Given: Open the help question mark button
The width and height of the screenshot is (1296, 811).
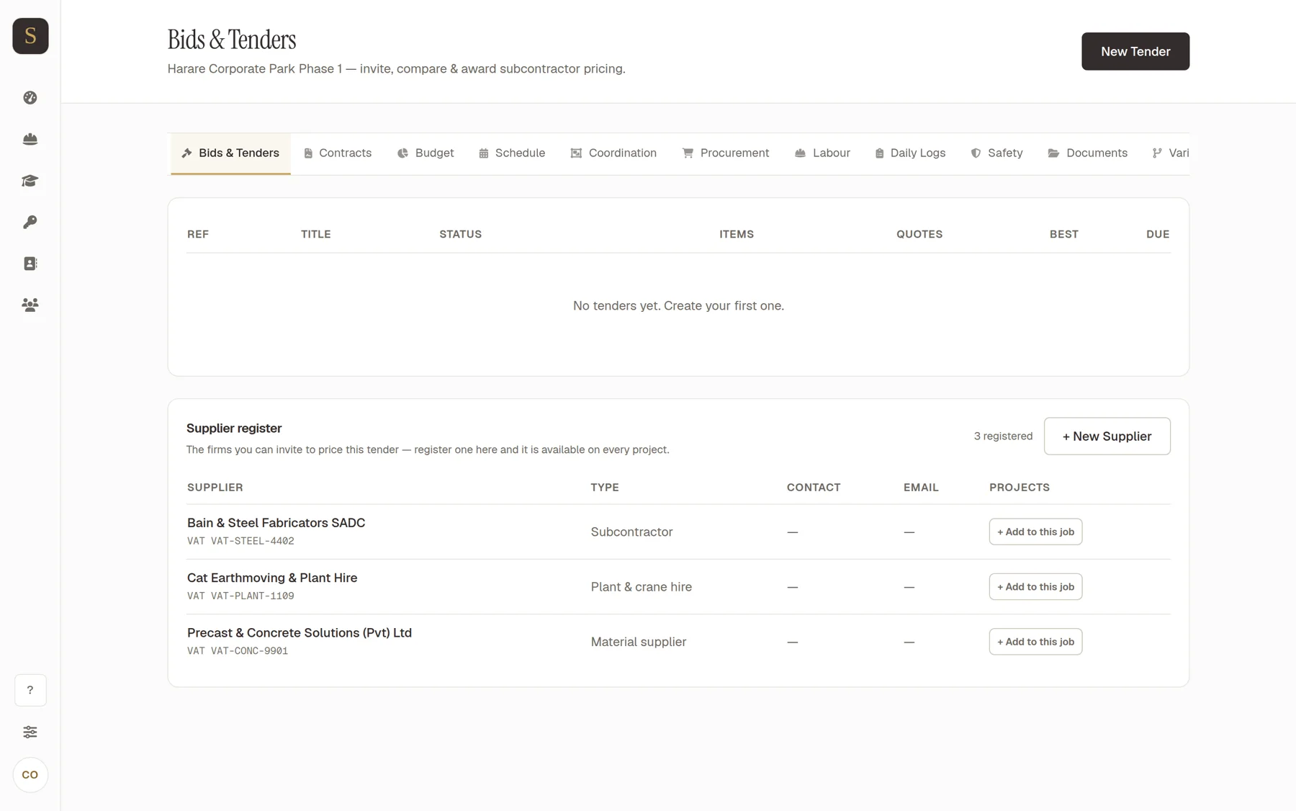Looking at the screenshot, I should click(x=30, y=690).
